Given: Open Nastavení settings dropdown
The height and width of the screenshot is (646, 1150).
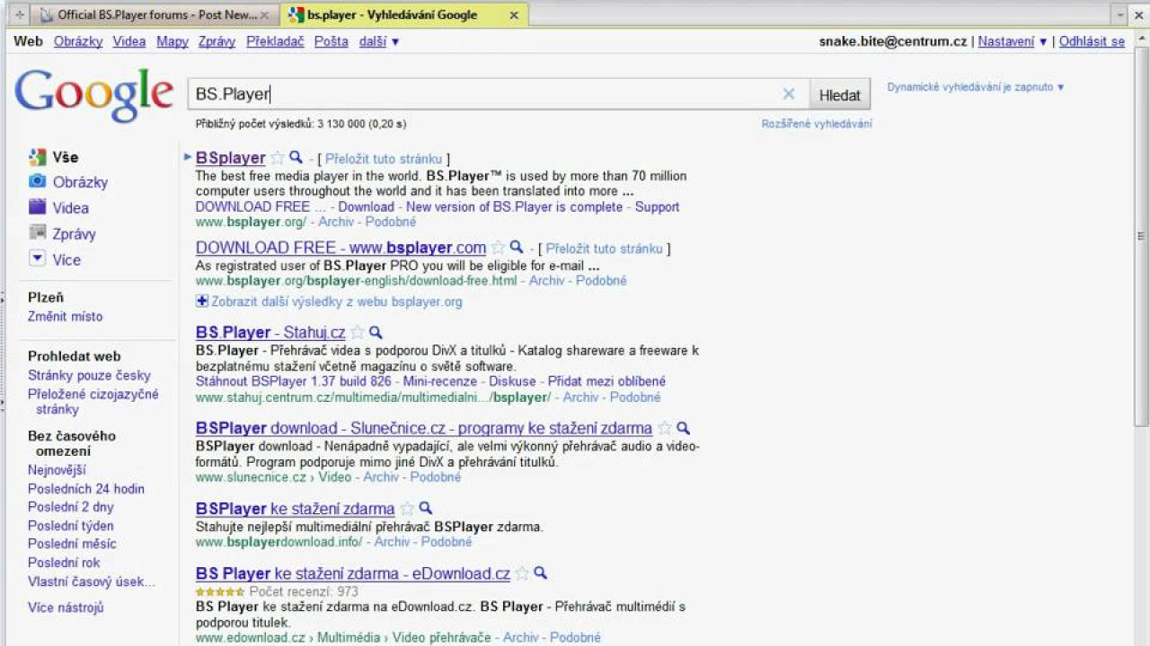Looking at the screenshot, I should pyautogui.click(x=1013, y=41).
